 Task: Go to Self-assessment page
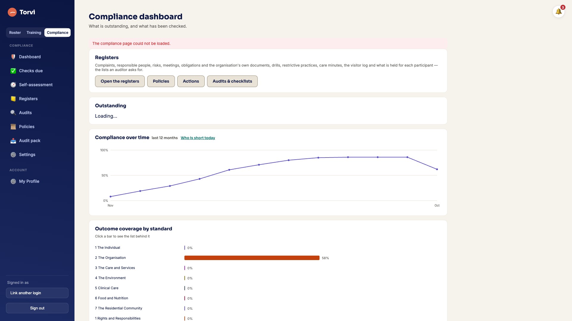(x=37, y=85)
